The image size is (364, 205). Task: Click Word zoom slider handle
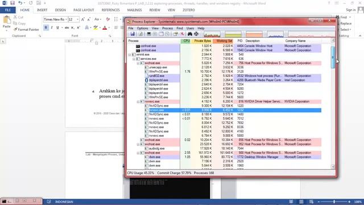[334, 202]
